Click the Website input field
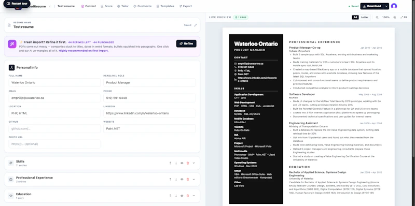The image size is (415, 206). 149,128
